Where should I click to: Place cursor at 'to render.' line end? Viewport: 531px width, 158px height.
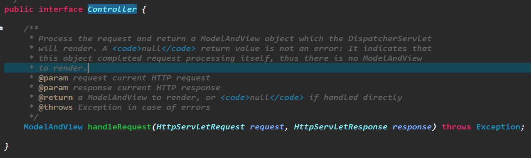tap(88, 68)
